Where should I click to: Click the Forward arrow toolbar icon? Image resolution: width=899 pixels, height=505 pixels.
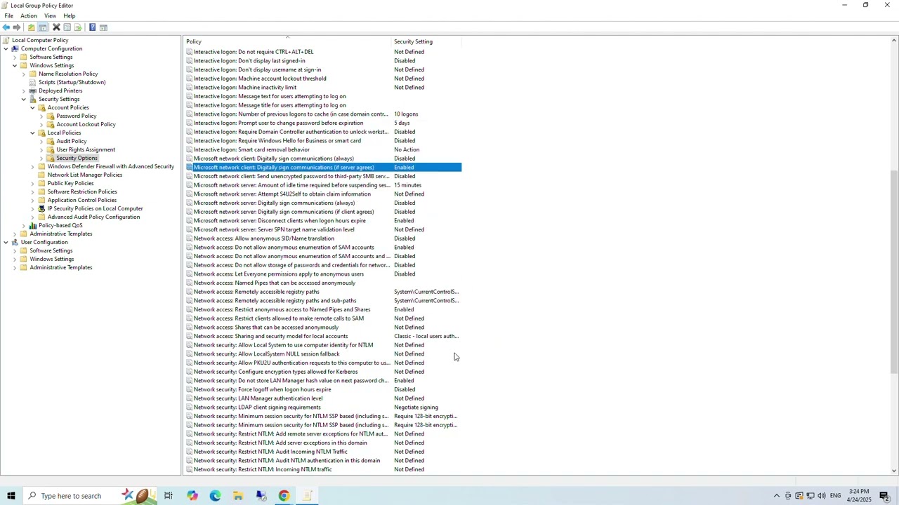pos(17,27)
